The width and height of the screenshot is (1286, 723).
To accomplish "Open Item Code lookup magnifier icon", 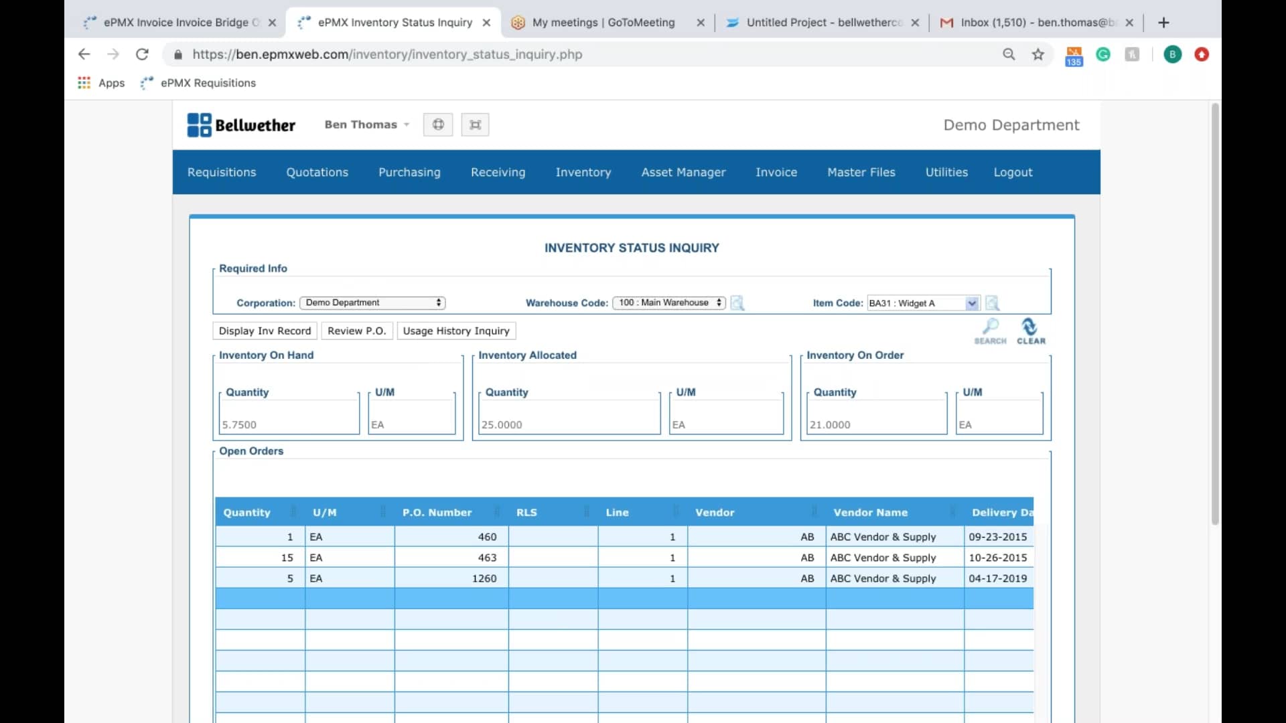I will [993, 303].
